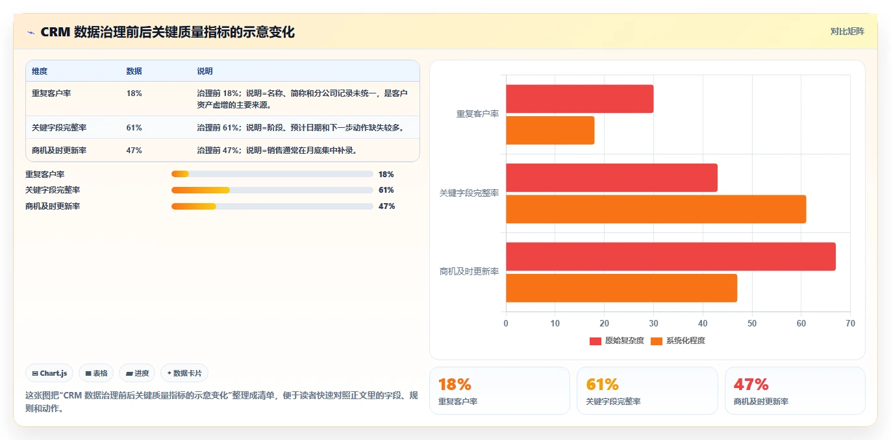891x440 pixels.
Task: Click the CRM 数据治理 main title text
Action: point(168,32)
